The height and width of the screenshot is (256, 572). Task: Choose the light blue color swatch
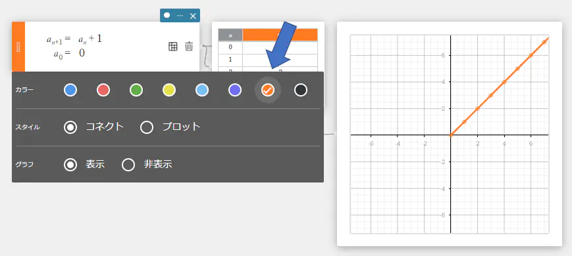(x=201, y=90)
